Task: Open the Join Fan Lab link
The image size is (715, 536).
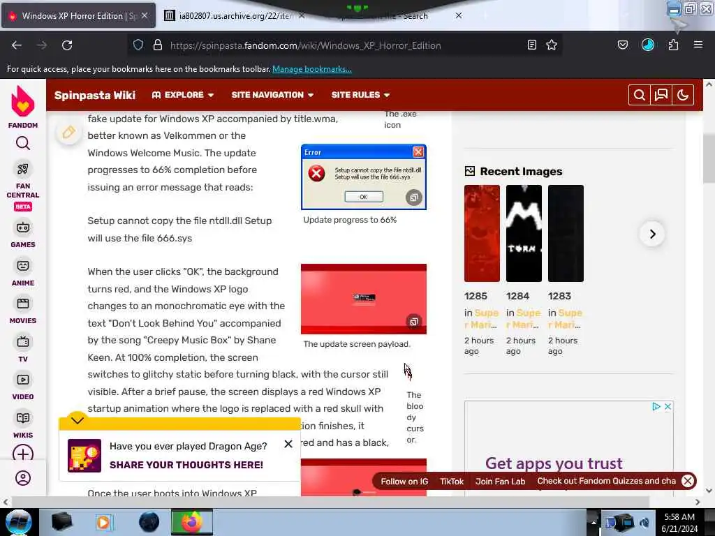Action: click(500, 482)
